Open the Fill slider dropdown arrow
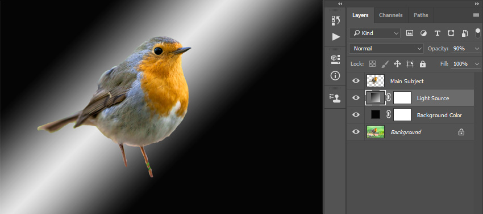Viewport: 483px width, 214px height. (477, 64)
